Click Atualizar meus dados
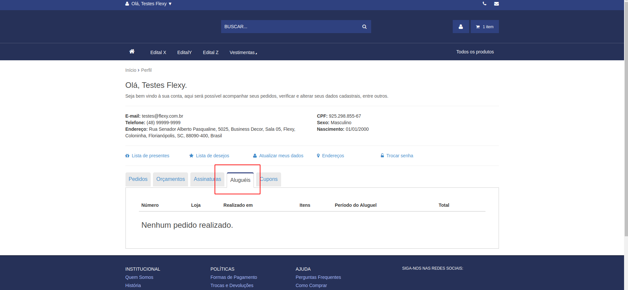This screenshot has width=628, height=290. (x=278, y=156)
